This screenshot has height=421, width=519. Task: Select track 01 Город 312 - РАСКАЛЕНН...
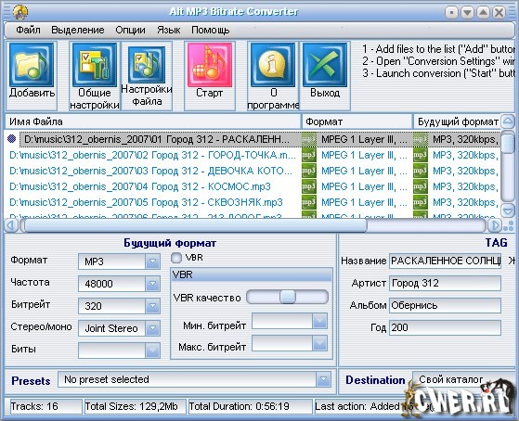pos(157,139)
